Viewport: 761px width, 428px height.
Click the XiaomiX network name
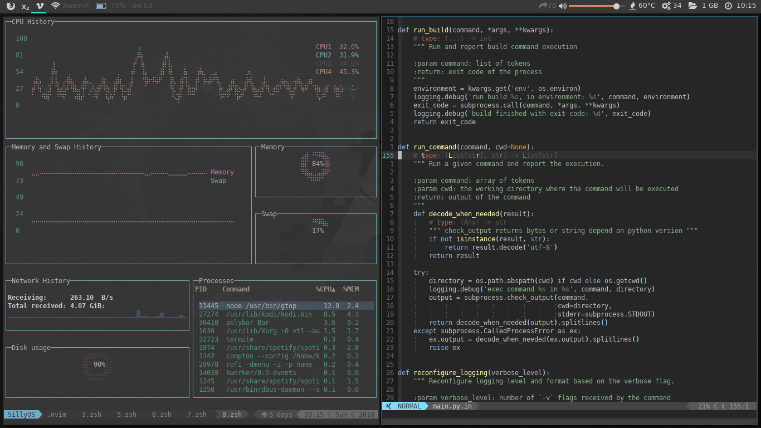[x=76, y=6]
